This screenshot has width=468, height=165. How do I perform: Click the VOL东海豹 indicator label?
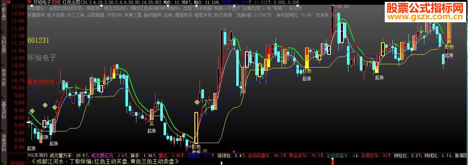38,156
